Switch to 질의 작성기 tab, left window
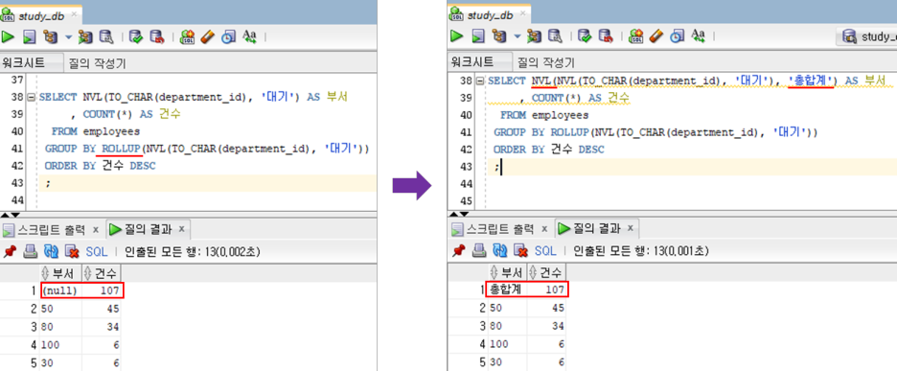 click(x=96, y=63)
